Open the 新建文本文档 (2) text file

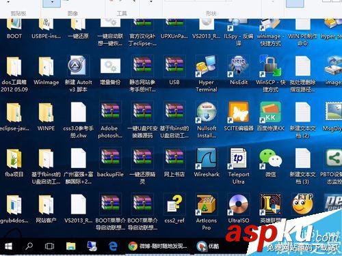pyautogui.click(x=302, y=112)
